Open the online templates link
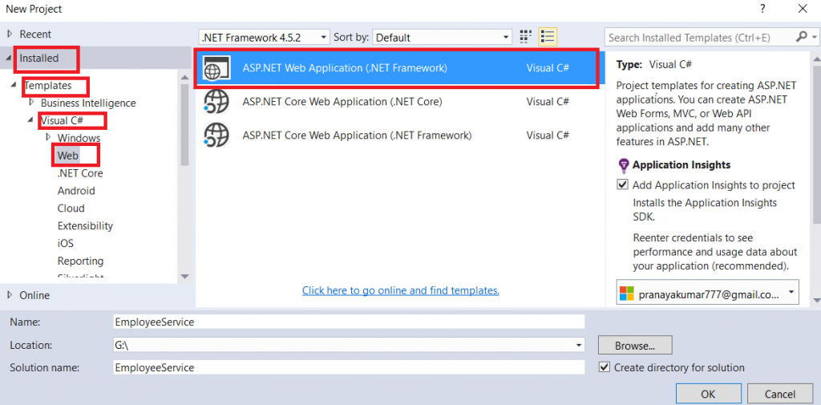821x405 pixels. point(400,290)
